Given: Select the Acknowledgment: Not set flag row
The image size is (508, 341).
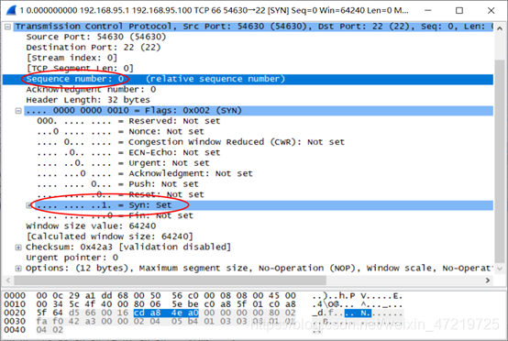Looking at the screenshot, I should pyautogui.click(x=145, y=173).
